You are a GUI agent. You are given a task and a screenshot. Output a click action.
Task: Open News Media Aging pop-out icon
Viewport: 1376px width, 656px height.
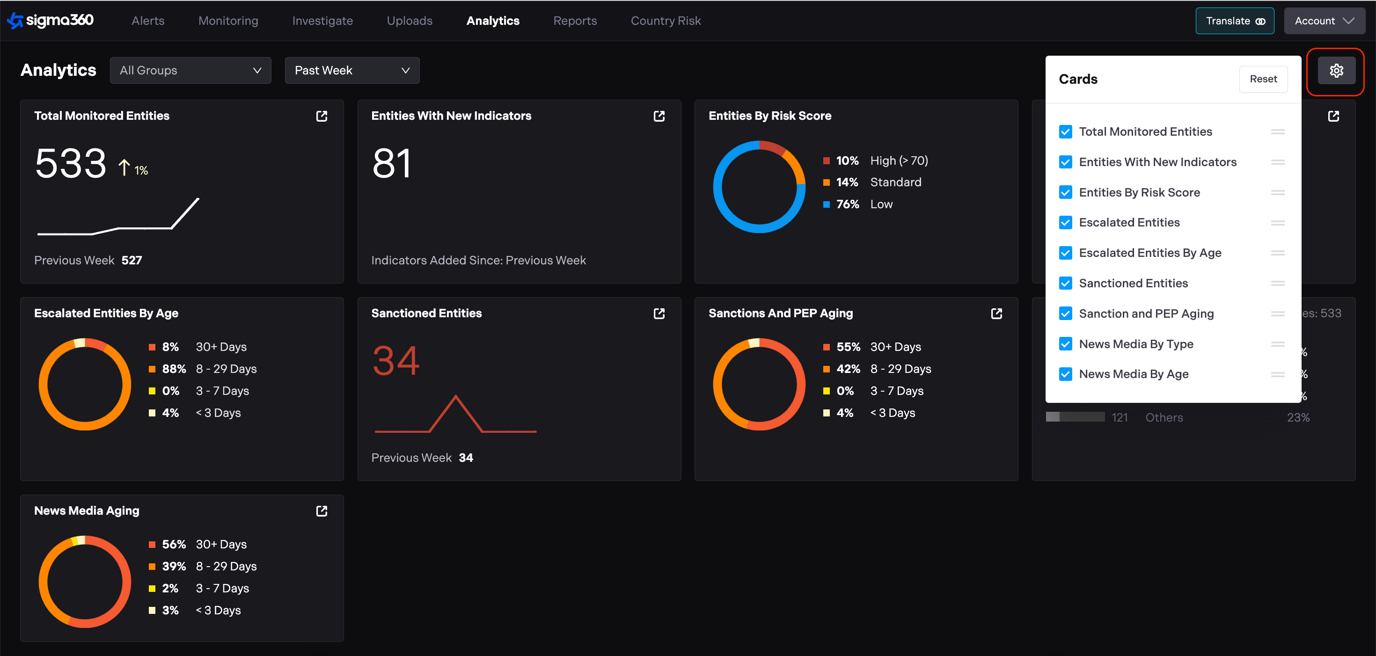[322, 510]
